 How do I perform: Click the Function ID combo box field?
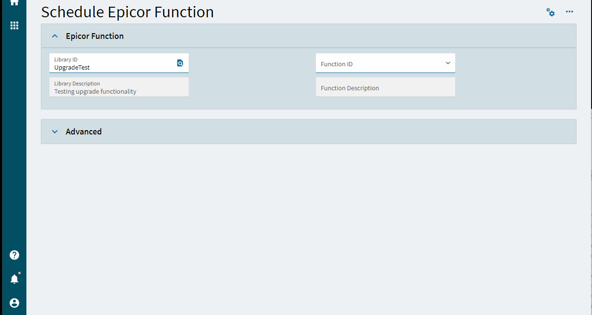coord(386,63)
